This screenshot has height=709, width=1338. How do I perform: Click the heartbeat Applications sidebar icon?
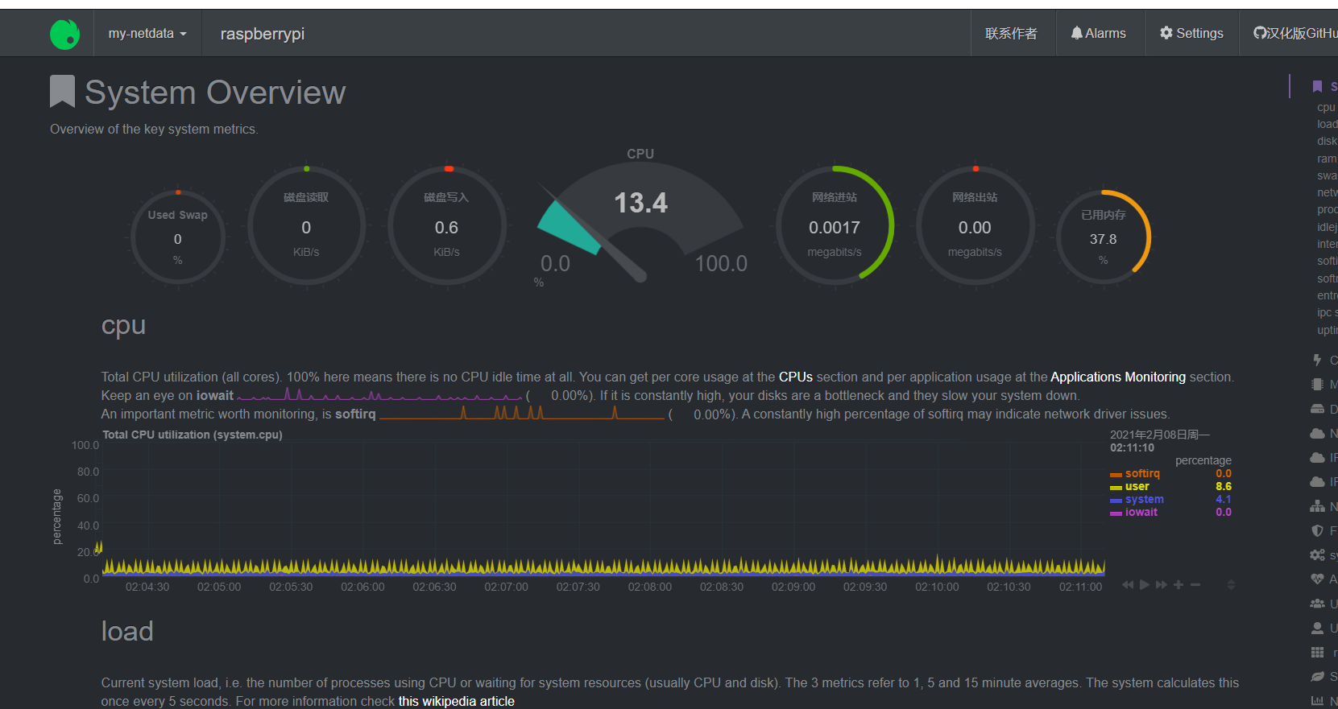pos(1317,579)
